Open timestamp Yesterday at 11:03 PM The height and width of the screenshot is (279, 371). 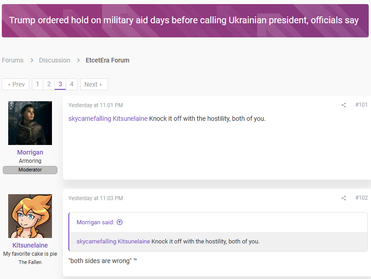(96, 198)
